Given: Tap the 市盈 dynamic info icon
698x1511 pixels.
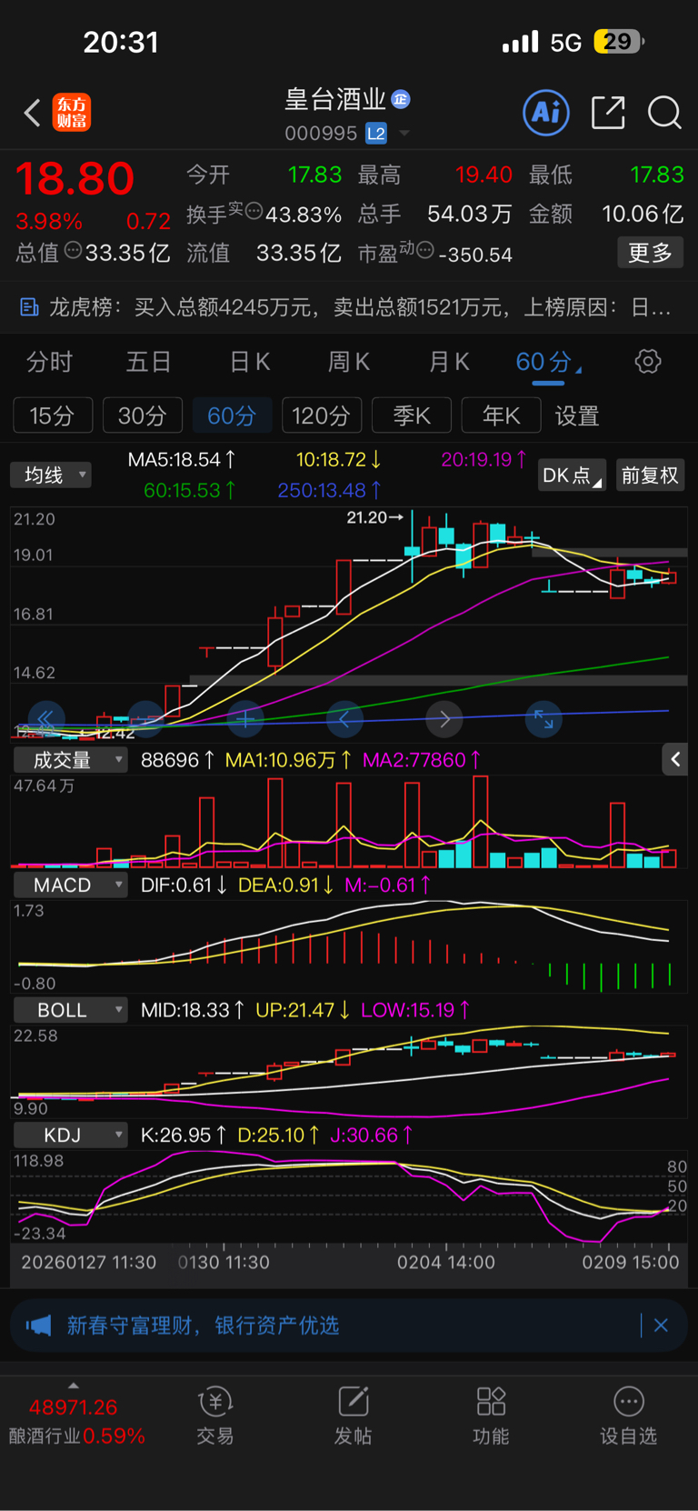Looking at the screenshot, I should tap(424, 250).
